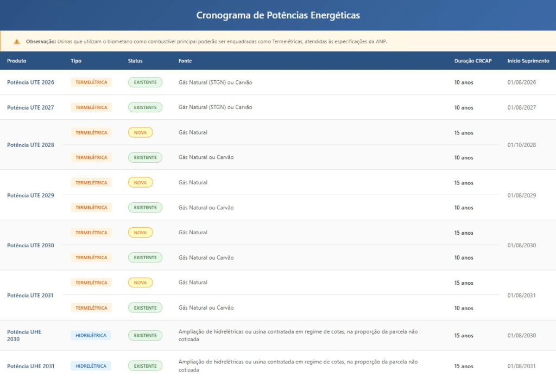Click the Status column header
The image size is (556, 378).
pos(135,61)
